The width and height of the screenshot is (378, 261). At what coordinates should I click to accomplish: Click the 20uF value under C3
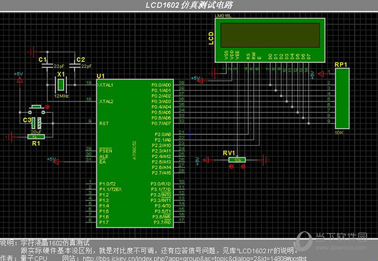[x=36, y=132]
